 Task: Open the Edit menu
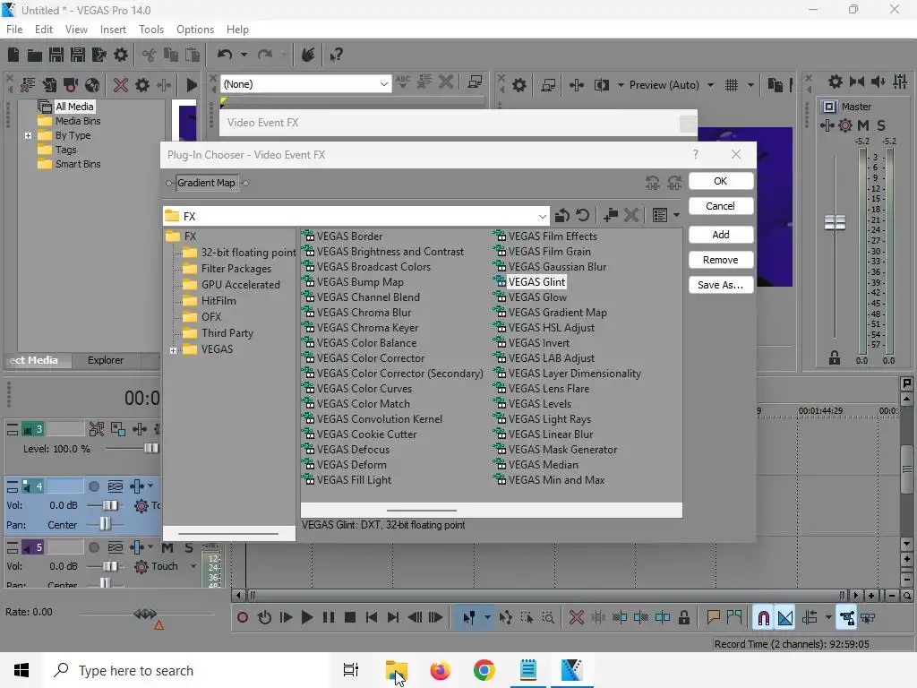(x=43, y=30)
